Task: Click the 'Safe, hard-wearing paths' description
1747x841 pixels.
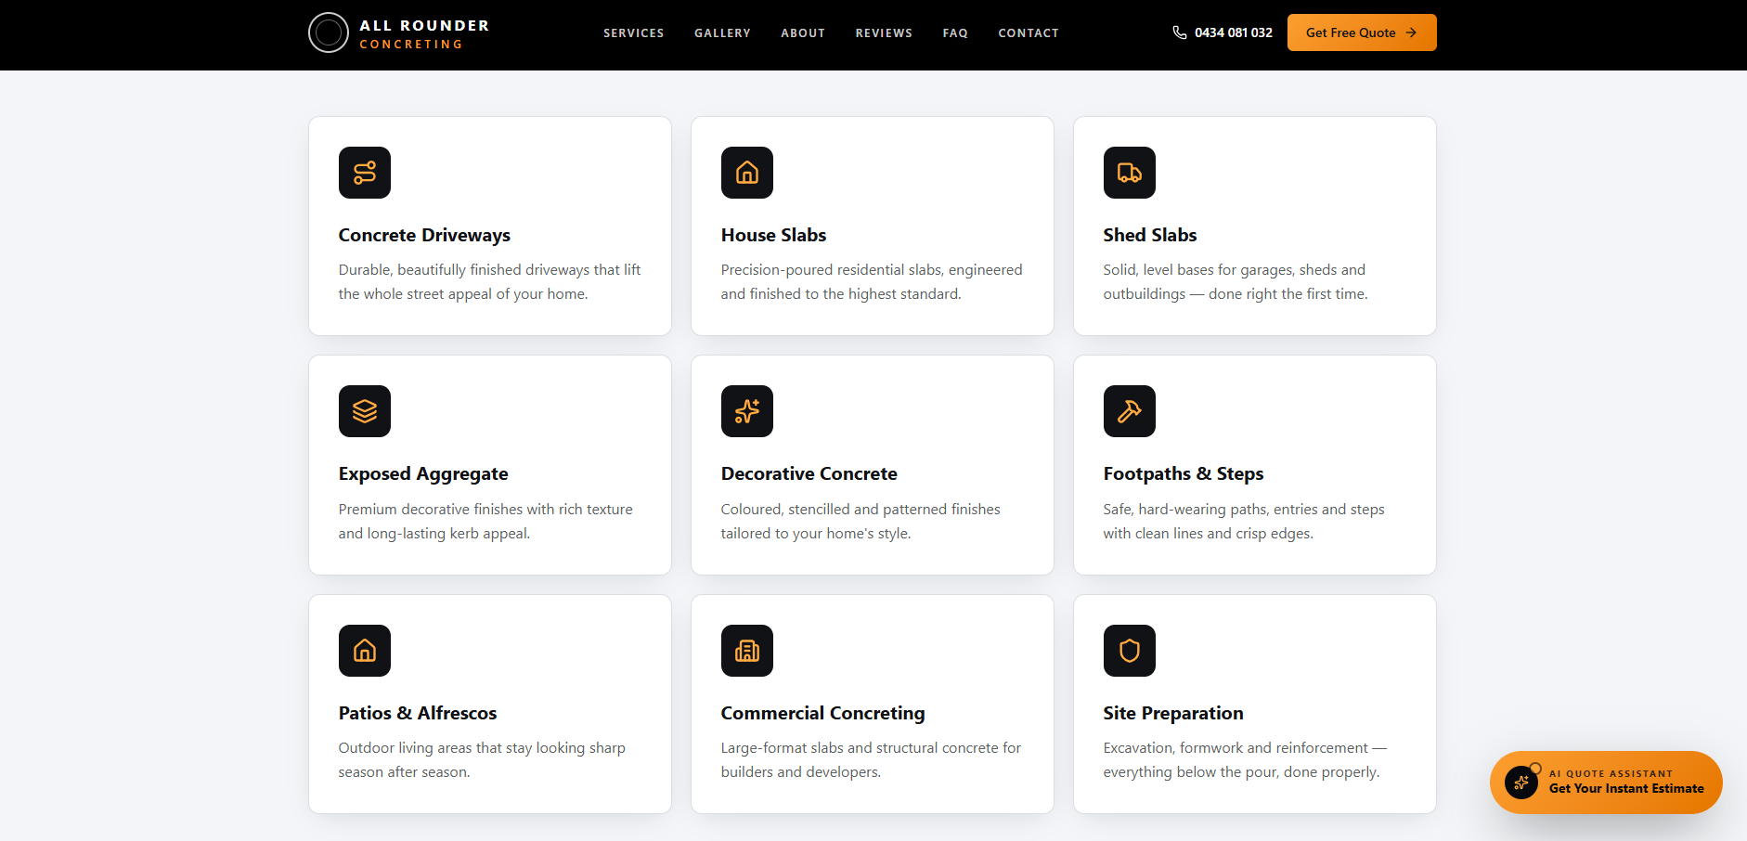Action: click(1244, 521)
